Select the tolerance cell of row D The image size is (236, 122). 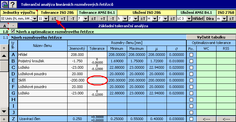[97, 74]
